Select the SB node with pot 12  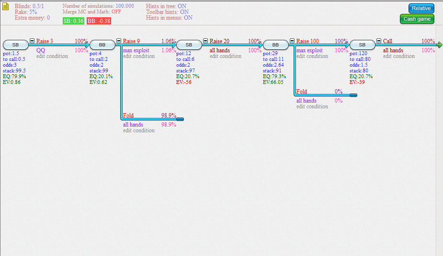189,45
